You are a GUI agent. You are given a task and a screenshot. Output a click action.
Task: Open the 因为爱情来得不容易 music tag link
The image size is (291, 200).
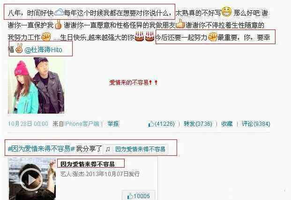click(140, 149)
